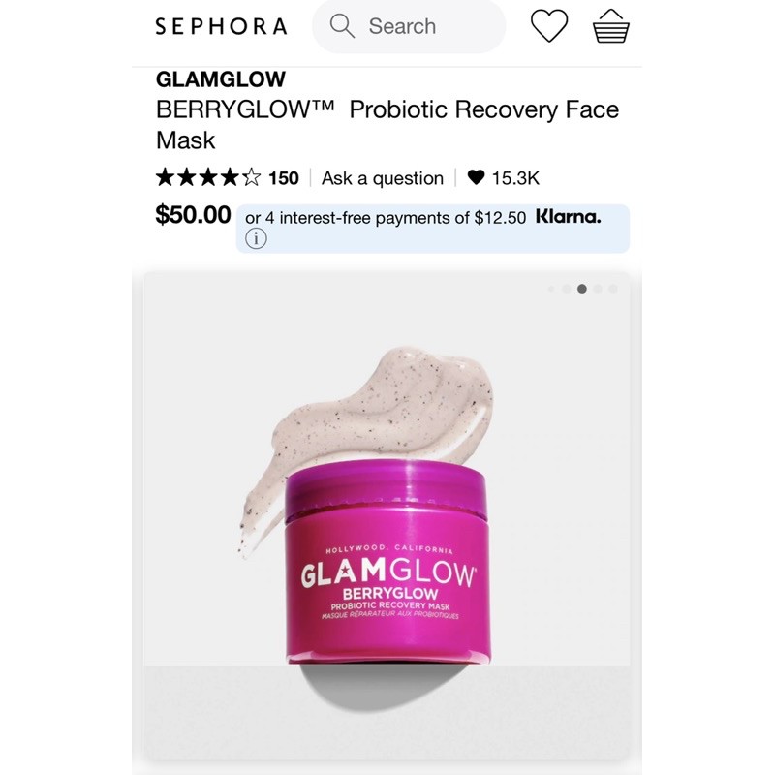Click the Klarna logo text
The image size is (775, 775).
pyautogui.click(x=569, y=216)
